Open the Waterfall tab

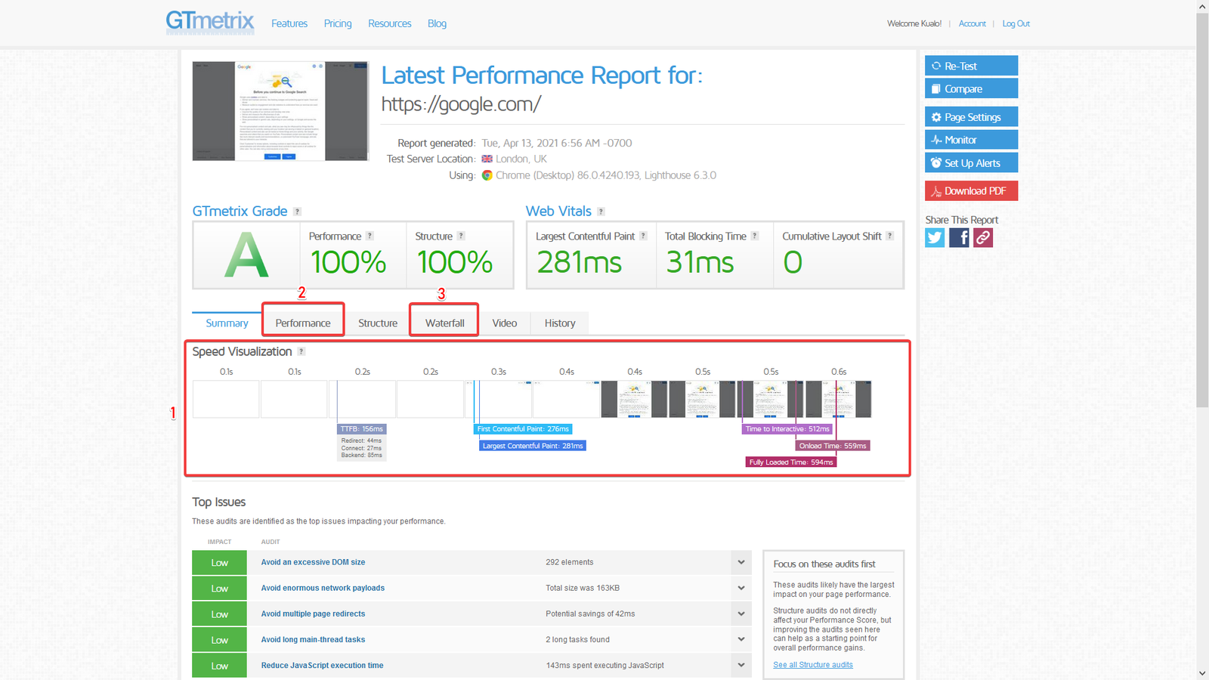pos(444,323)
